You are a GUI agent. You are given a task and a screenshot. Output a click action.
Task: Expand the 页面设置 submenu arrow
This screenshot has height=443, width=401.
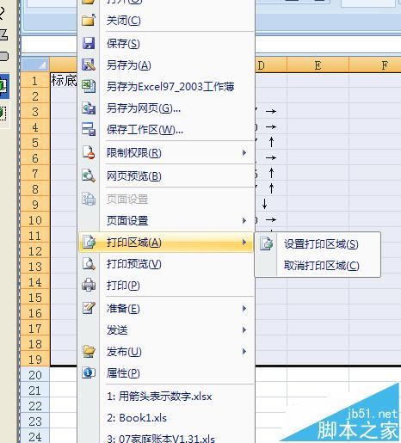[244, 220]
